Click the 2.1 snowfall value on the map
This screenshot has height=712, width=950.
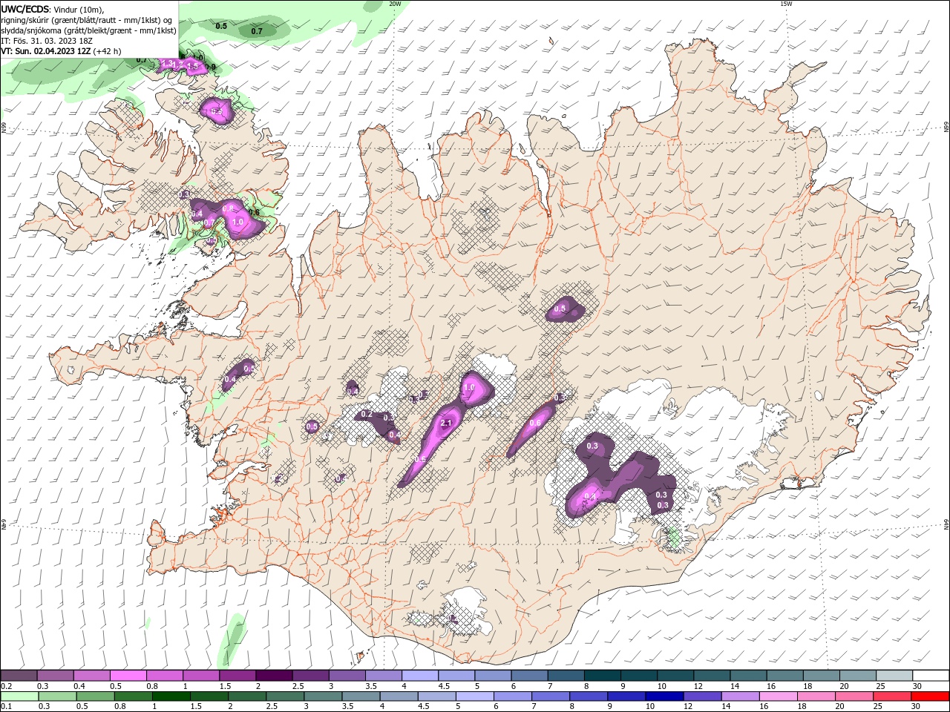(x=446, y=423)
